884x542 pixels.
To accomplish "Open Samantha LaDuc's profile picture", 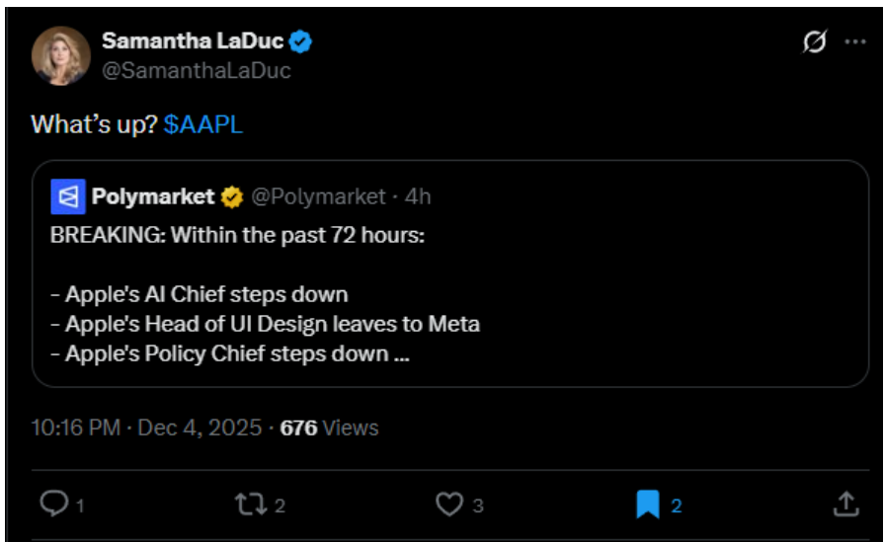I will coord(61,56).
